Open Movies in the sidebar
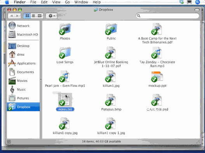The image size is (205, 153). coord(23,81)
